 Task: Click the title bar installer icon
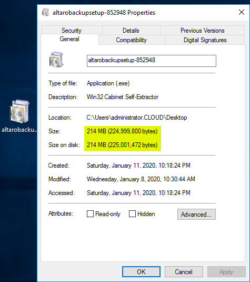(45, 12)
